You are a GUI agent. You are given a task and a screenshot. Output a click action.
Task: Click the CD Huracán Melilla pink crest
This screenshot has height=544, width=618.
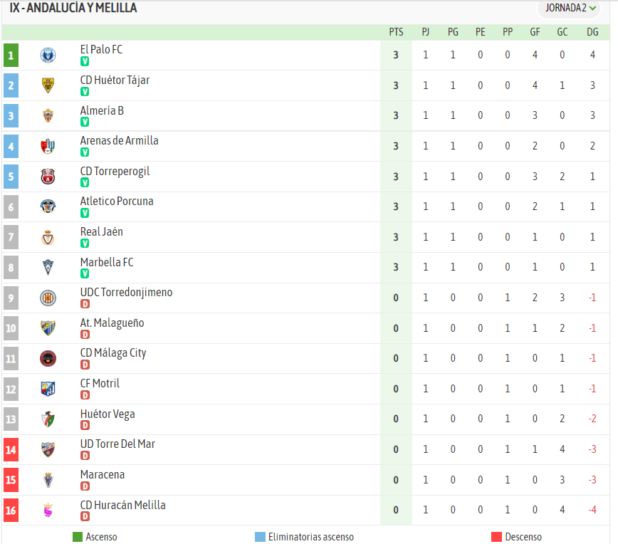tap(48, 511)
